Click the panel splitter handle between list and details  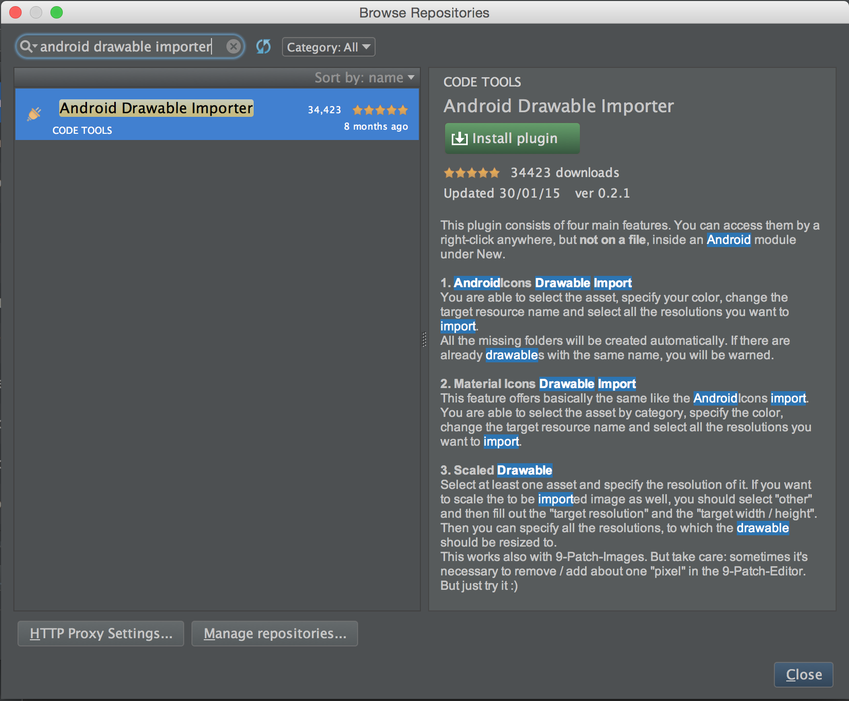pyautogui.click(x=424, y=340)
